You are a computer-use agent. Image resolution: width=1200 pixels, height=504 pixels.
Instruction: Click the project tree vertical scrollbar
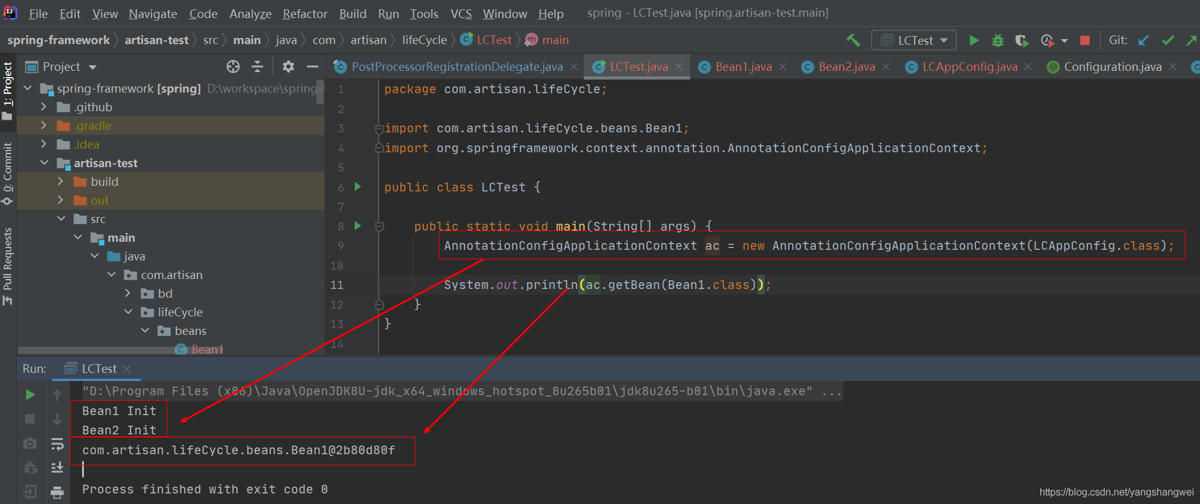coord(320,93)
